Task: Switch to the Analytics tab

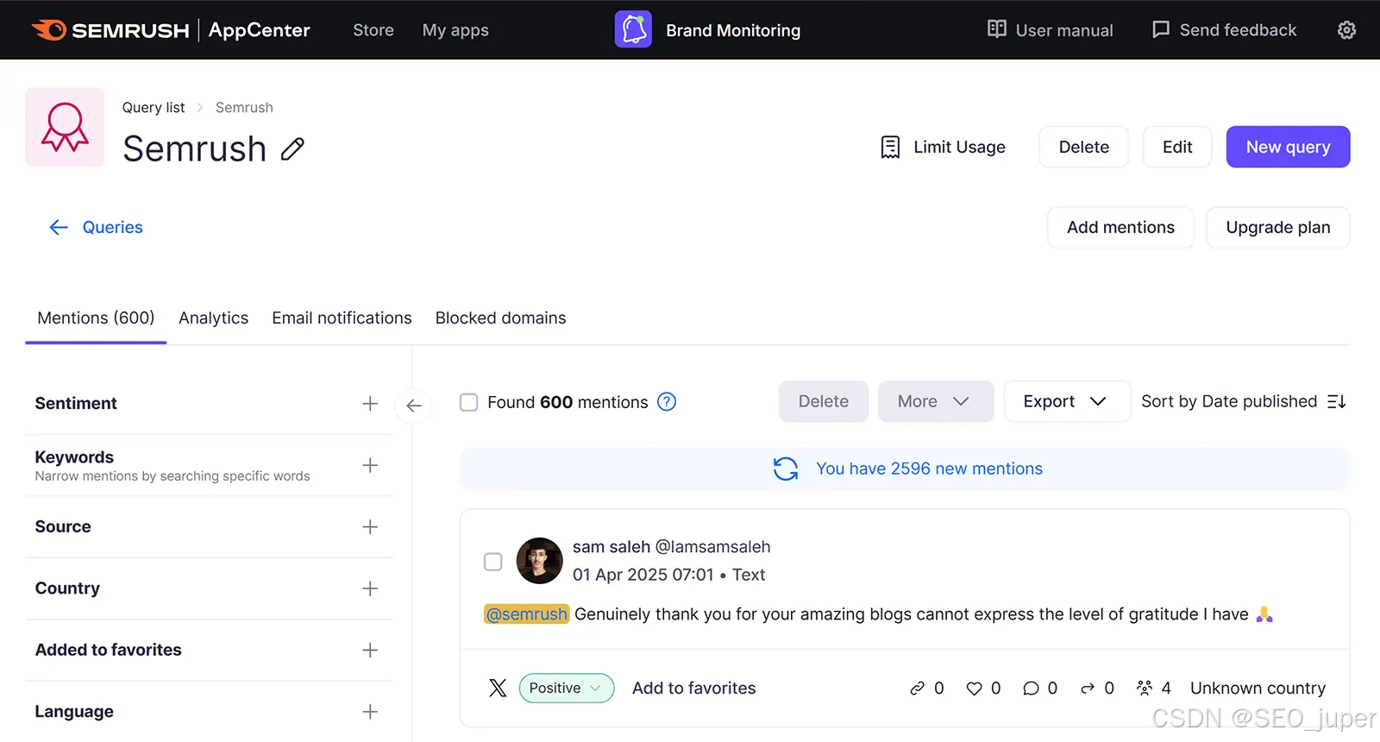Action: pos(213,318)
